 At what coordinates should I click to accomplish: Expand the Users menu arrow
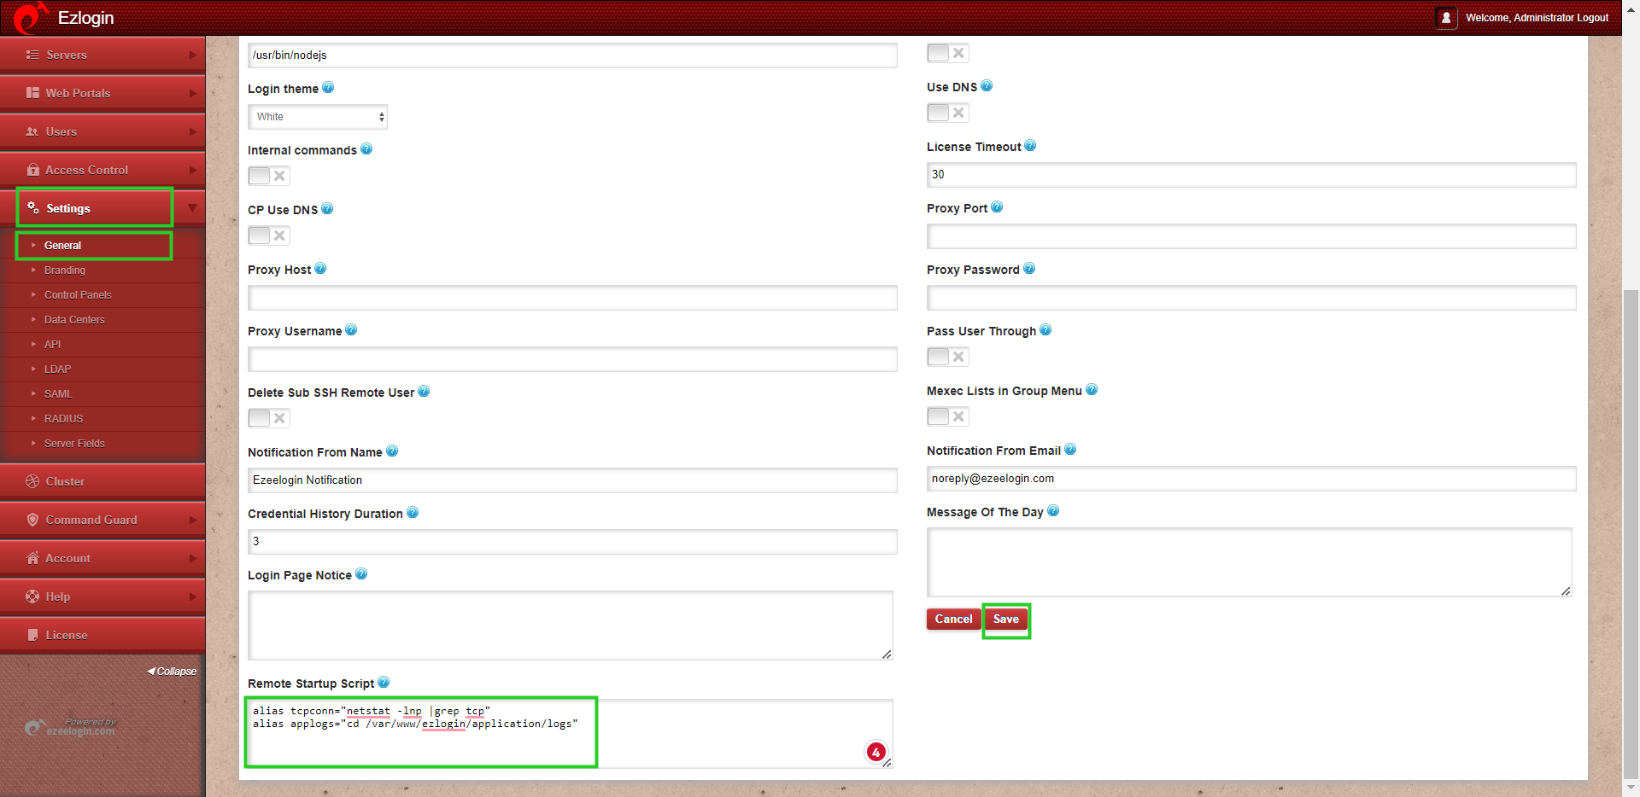click(x=192, y=131)
